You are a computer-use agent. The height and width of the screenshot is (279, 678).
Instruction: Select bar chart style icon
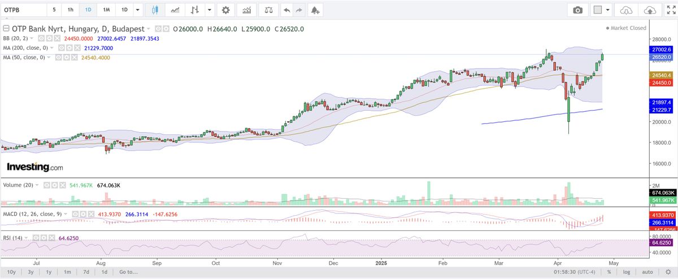click(x=195, y=10)
